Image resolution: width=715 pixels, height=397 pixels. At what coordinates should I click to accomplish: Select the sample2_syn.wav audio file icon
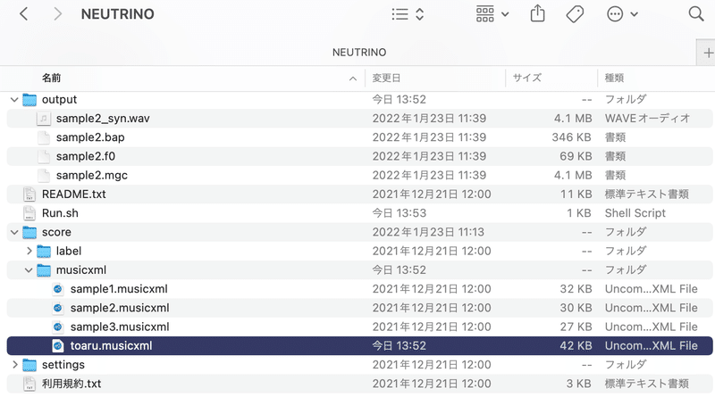(x=43, y=119)
